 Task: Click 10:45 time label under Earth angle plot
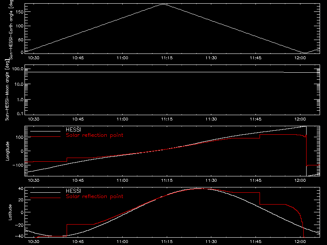[x=78, y=58]
